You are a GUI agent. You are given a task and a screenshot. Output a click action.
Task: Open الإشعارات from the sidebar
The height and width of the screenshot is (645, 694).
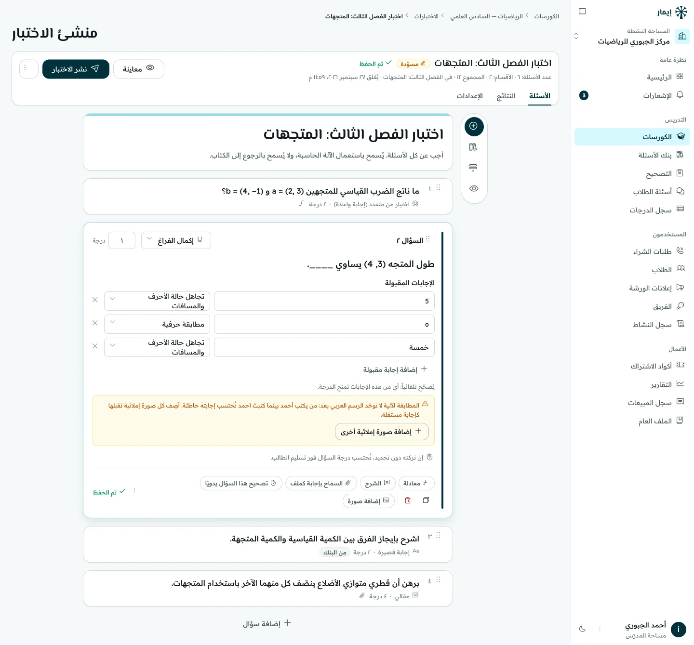[x=632, y=95]
